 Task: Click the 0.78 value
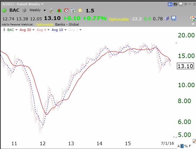[158, 19]
